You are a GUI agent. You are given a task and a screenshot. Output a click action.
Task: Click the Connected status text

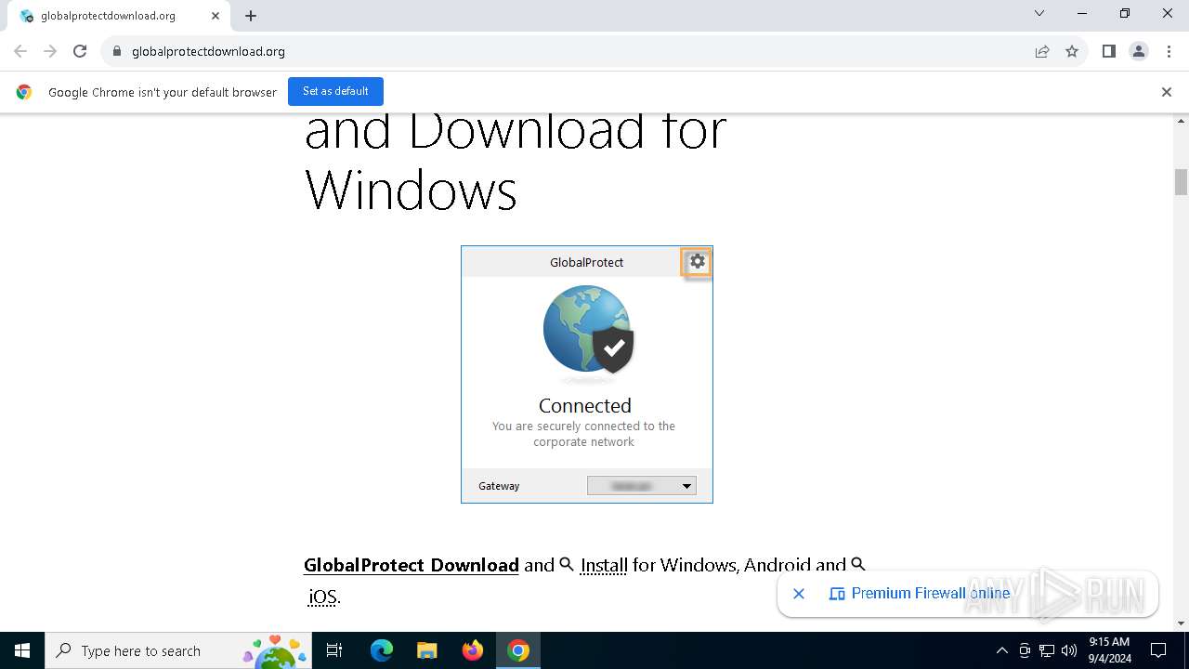point(585,406)
